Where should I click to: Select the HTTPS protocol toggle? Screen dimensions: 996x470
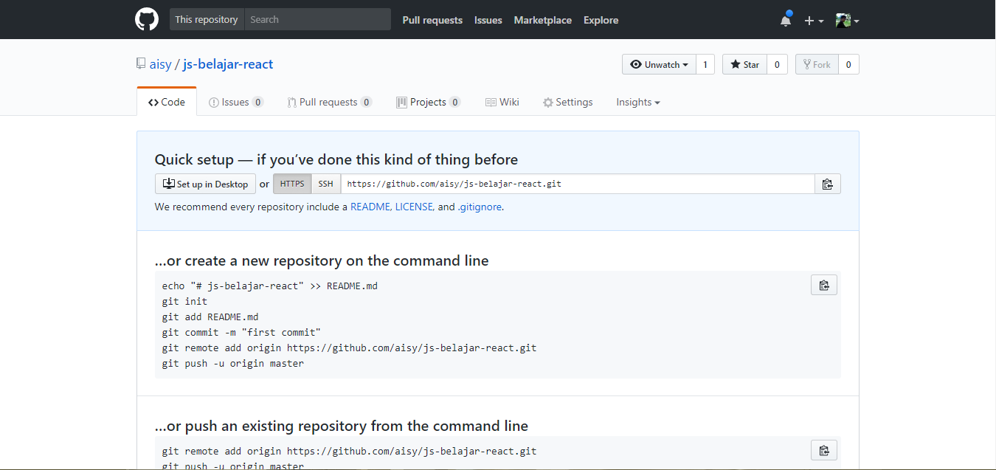(x=292, y=184)
